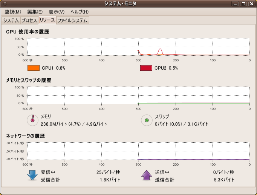Image resolution: width=257 pixels, height=195 pixels.
Task: Switch to the ファイルシステム tab
Action: (x=72, y=20)
